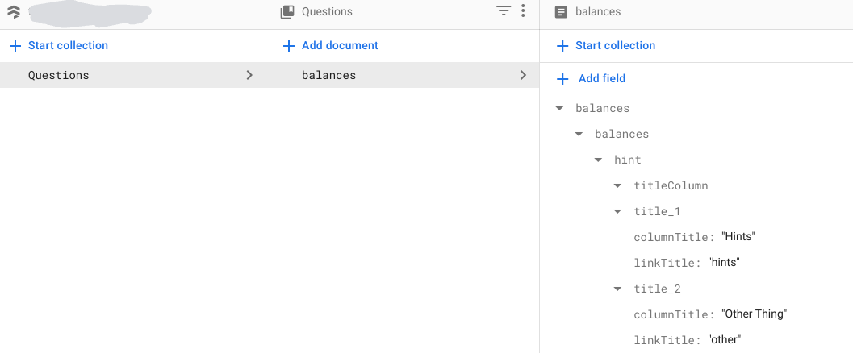The width and height of the screenshot is (853, 353).
Task: Select the Questions collection
Action: 59,75
